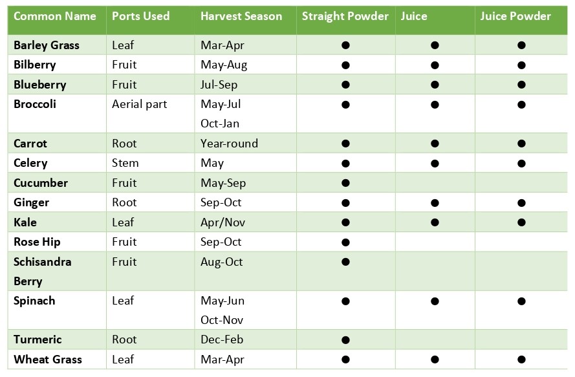The width and height of the screenshot is (575, 377).
Task: Click the Ports Used column header
Action: pos(141,16)
